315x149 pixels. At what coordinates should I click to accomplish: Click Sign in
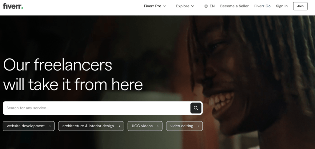click(282, 6)
